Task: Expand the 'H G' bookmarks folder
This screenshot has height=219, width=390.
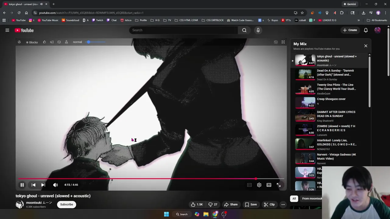Action: point(155,20)
